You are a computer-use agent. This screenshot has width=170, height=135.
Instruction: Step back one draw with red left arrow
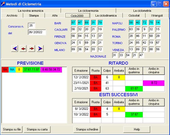(x=23, y=49)
